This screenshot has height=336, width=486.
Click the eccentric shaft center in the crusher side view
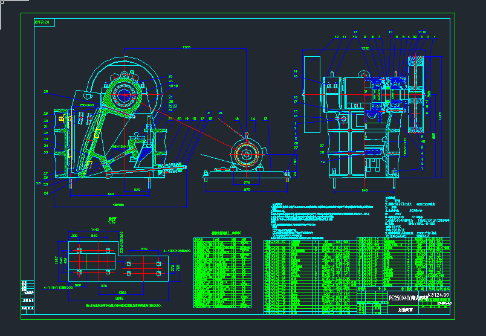(x=126, y=96)
